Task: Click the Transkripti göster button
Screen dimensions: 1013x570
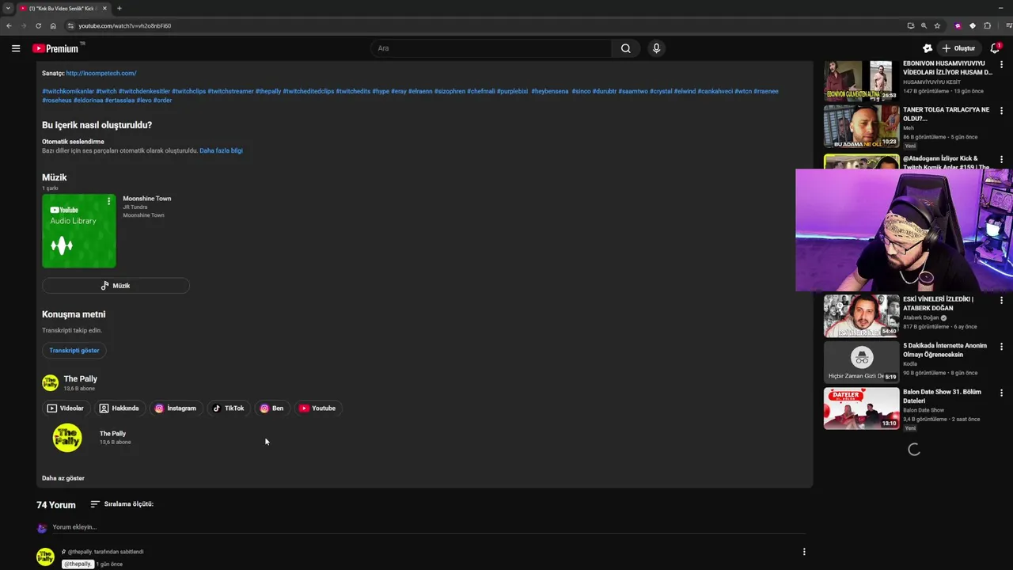Action: click(74, 351)
